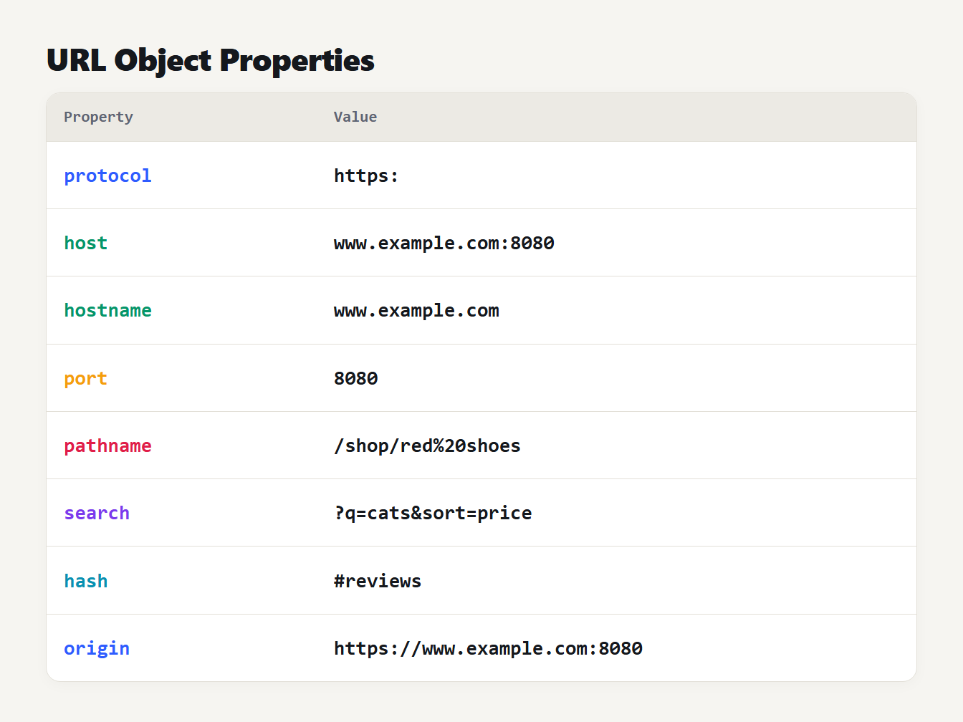The width and height of the screenshot is (963, 722).
Task: Click the Property column header
Action: 98,117
